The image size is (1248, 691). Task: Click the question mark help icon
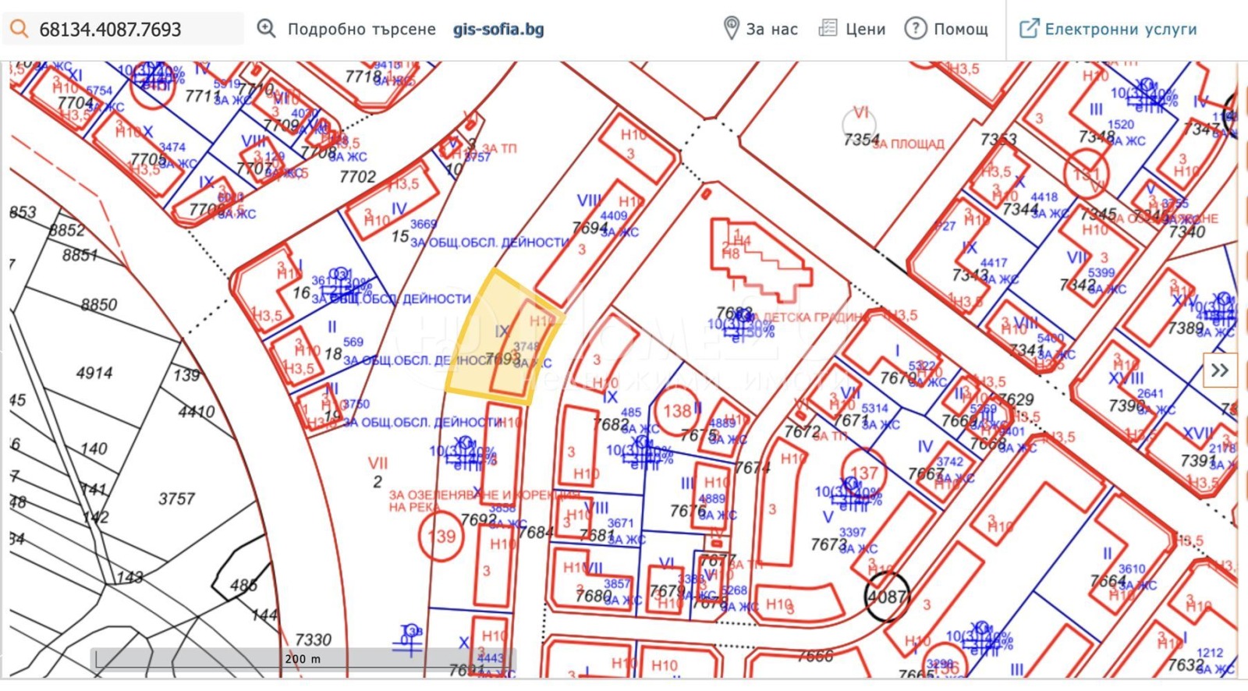(915, 29)
